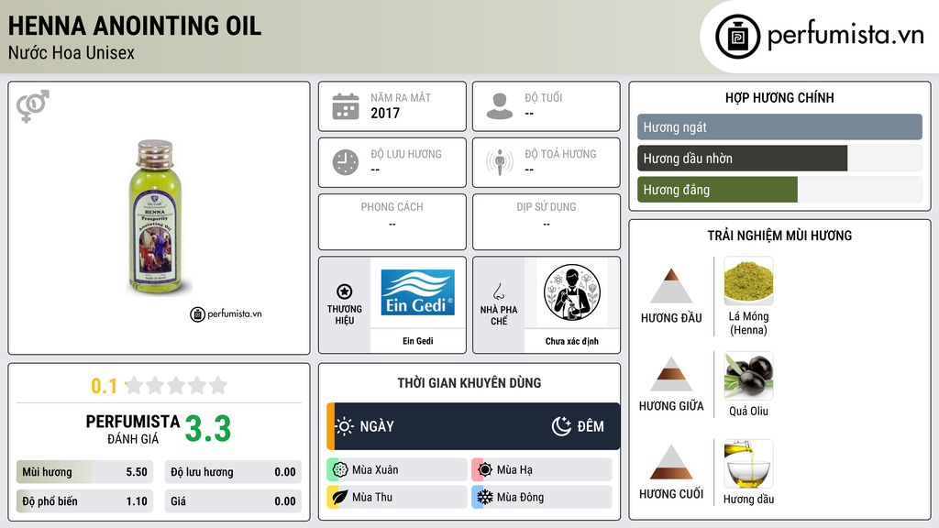Click the calendar icon for launch year

click(x=346, y=106)
